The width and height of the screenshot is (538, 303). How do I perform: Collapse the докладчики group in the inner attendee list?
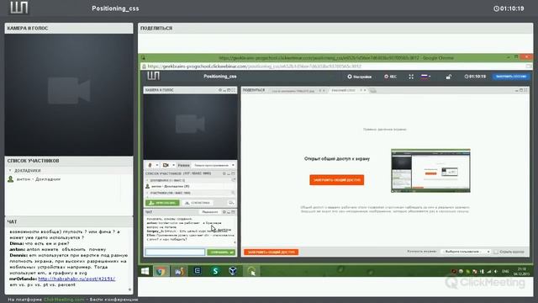pyautogui.click(x=148, y=180)
